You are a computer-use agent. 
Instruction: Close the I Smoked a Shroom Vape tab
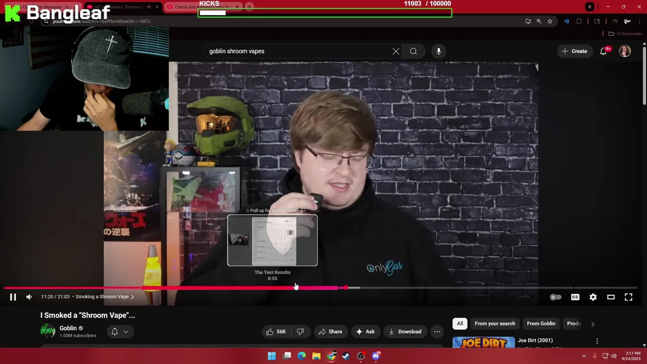[157, 7]
